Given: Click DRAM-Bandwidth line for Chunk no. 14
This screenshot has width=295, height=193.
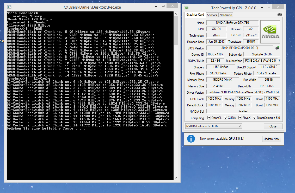Looking at the screenshot, I should [x=83, y=75].
